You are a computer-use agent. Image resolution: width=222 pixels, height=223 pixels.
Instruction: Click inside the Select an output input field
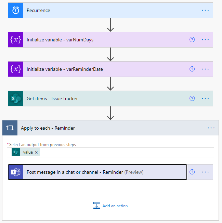tap(127, 152)
